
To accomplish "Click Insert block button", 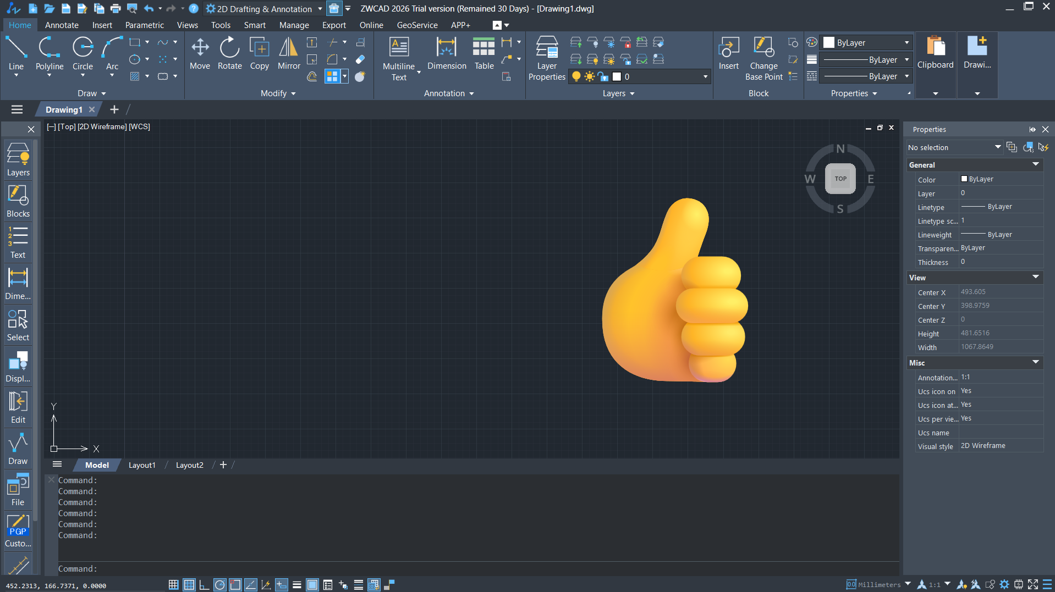I will (728, 54).
